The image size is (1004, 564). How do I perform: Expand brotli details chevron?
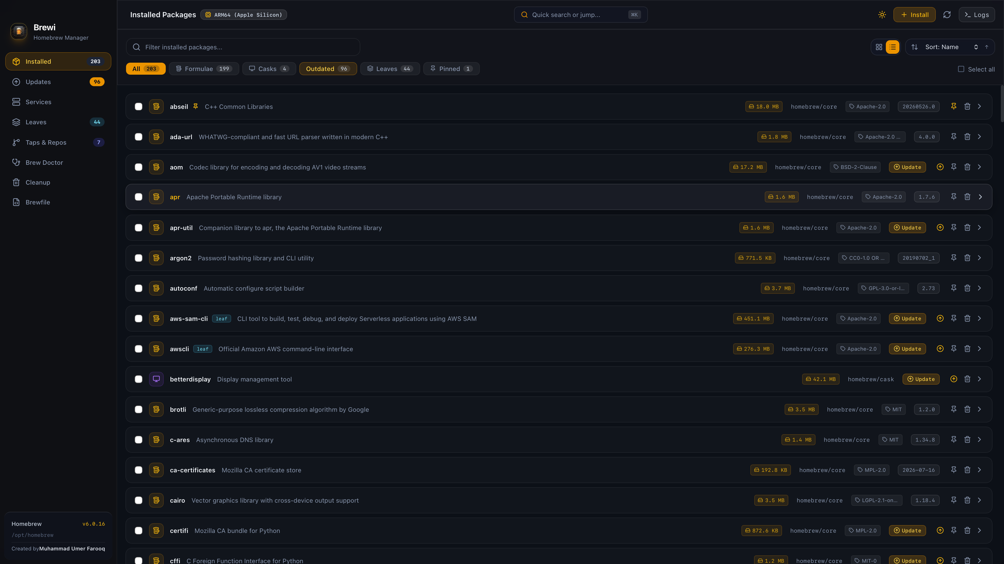pos(979,409)
